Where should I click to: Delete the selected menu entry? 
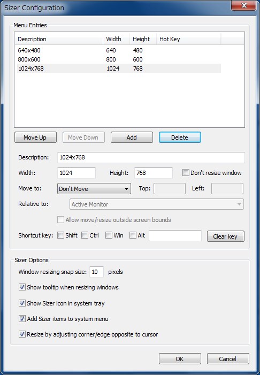tap(180, 137)
